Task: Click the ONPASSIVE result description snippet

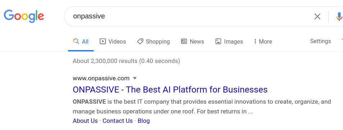Action: point(202,107)
